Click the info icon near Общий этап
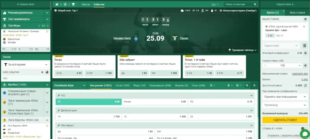The width and height of the screenshot is (310, 139). [x=55, y=11]
